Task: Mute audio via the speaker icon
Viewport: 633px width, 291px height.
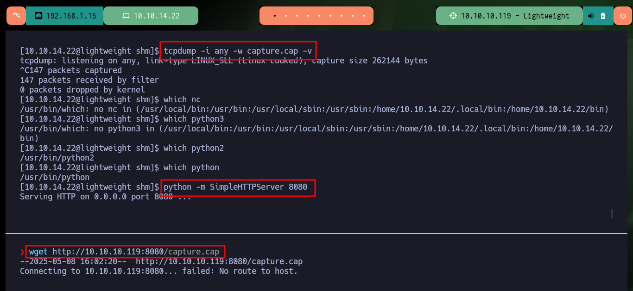Action: [591, 16]
